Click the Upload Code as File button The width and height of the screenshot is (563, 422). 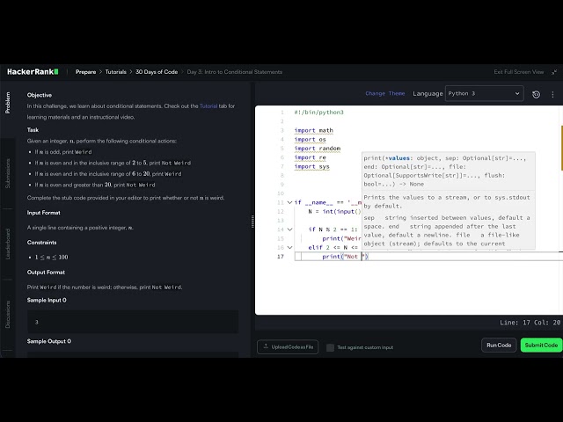[288, 347]
